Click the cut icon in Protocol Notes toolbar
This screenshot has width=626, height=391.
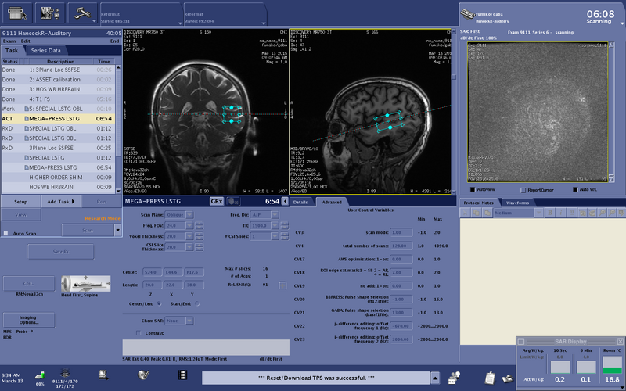pos(465,213)
